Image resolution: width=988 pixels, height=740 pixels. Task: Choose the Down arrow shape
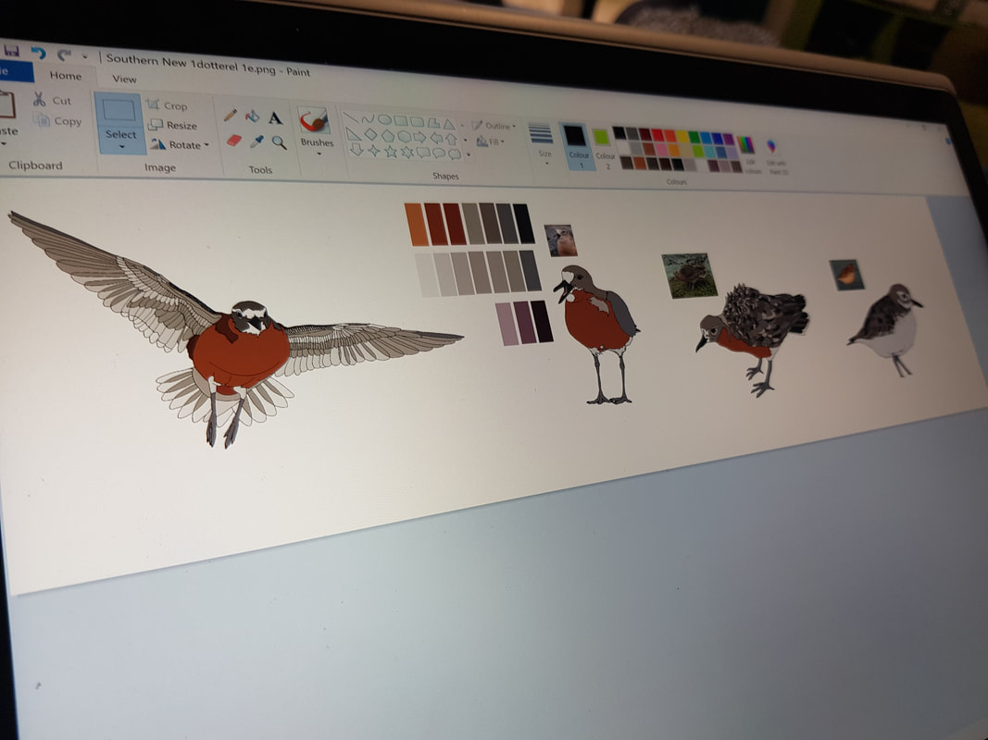coord(356,149)
